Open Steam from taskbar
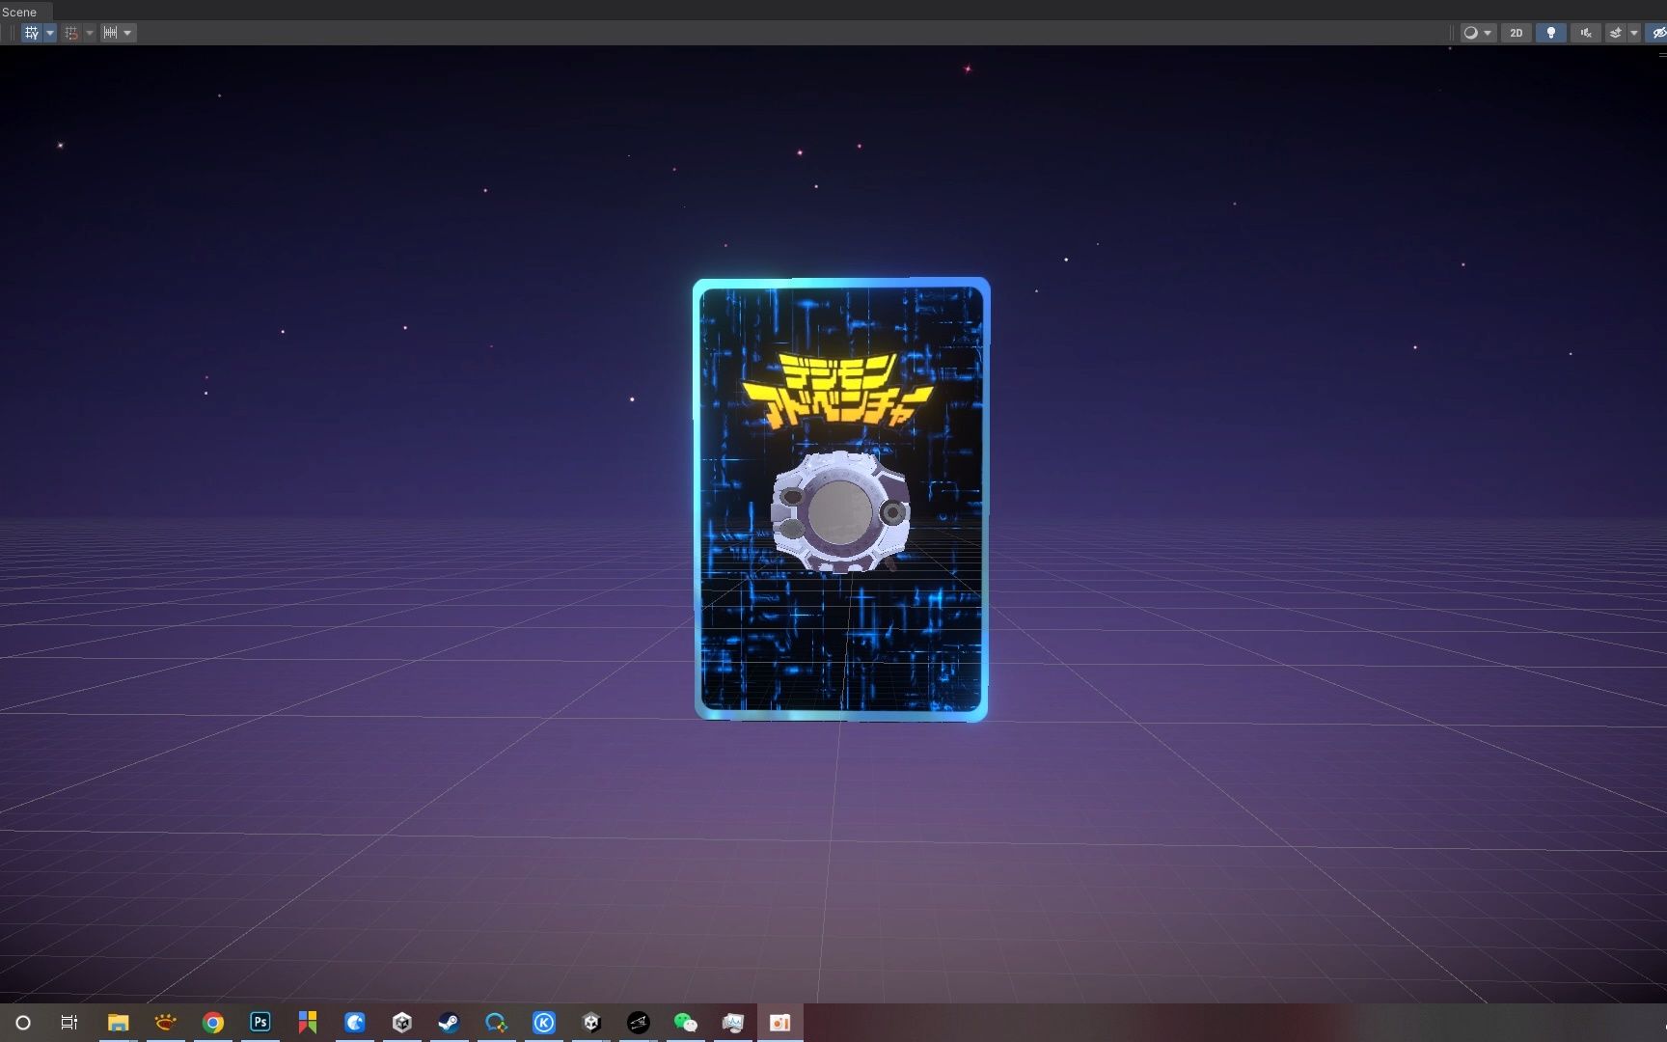The width and height of the screenshot is (1667, 1042). (x=449, y=1023)
